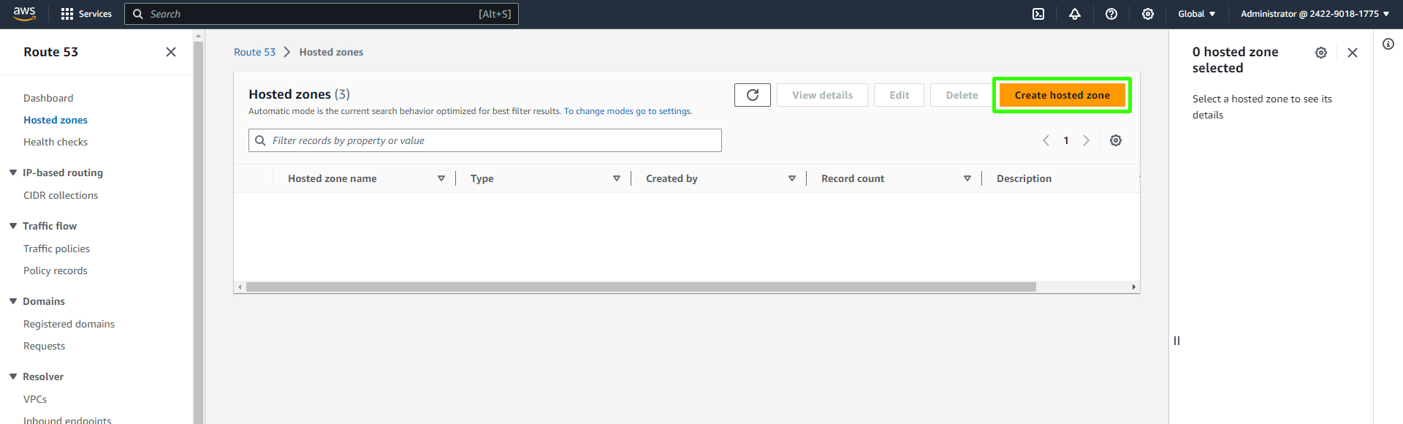Open Registered domains
Viewport: 1403px width, 424px height.
pos(69,324)
